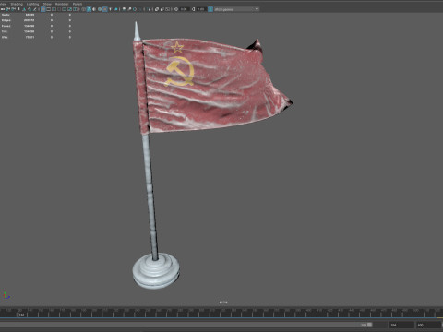Toggle the Safe Action overlay

69,9
